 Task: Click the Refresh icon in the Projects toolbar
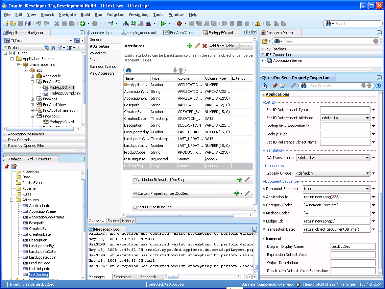click(x=53, y=48)
